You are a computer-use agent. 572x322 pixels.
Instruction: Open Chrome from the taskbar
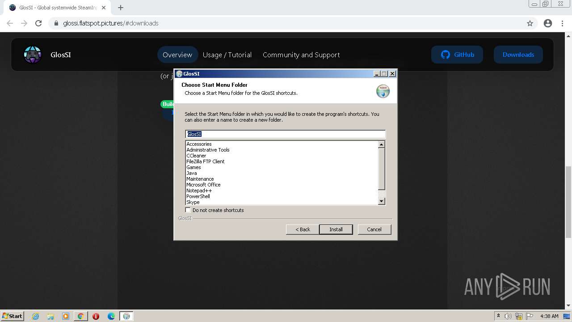[x=80, y=316]
